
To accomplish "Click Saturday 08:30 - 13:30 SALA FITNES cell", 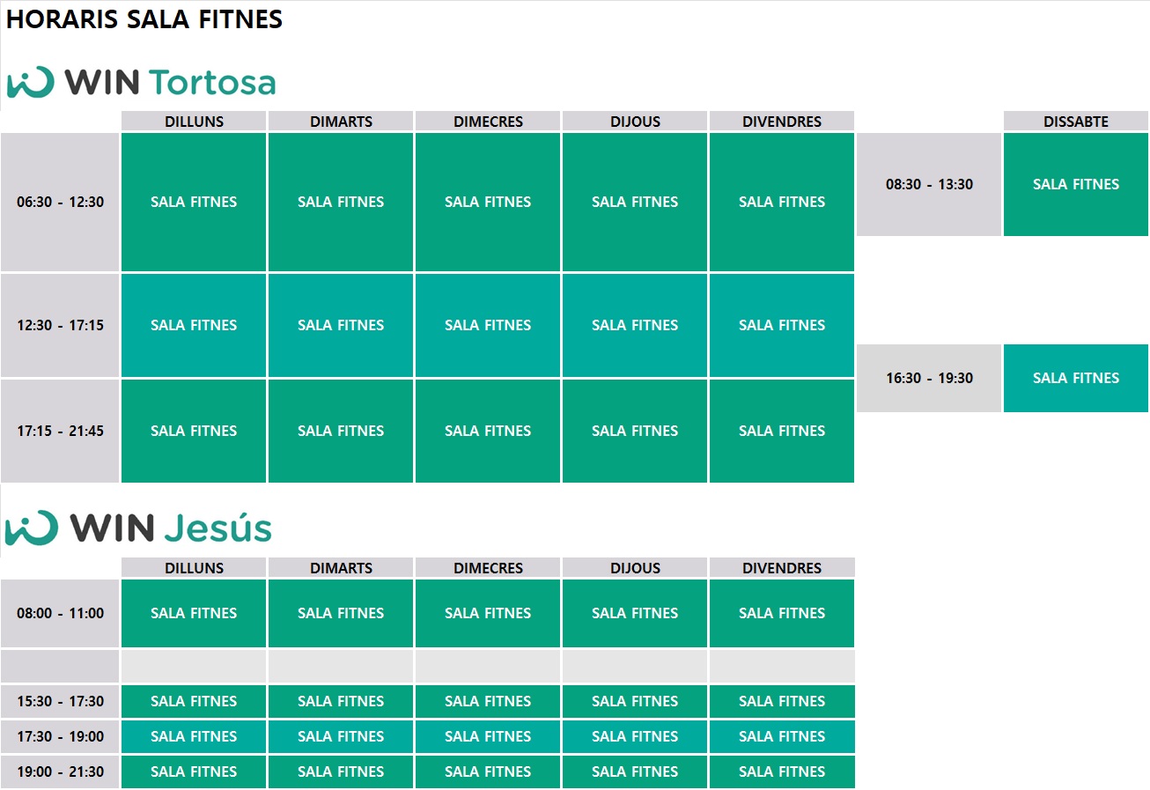I will [x=1076, y=184].
